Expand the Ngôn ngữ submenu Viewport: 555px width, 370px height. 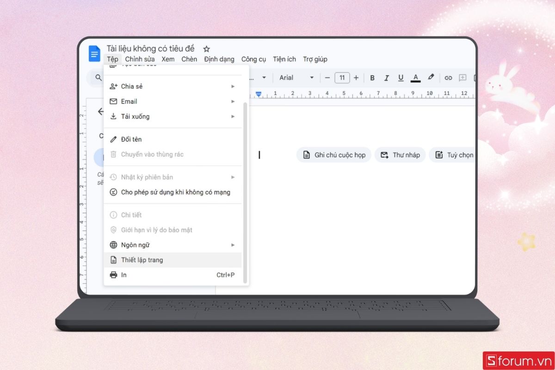pos(172,245)
